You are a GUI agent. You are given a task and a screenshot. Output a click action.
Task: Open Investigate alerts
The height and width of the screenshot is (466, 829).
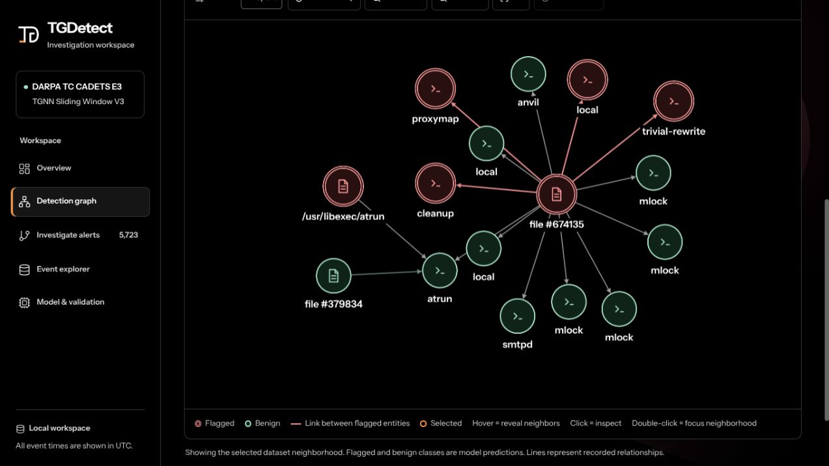coord(80,236)
